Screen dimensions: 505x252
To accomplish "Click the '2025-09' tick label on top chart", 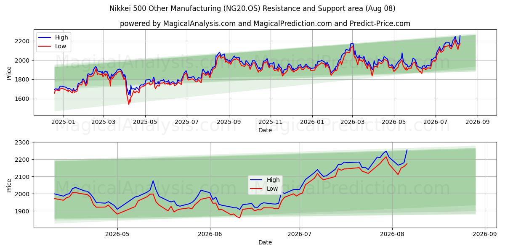I will click(x=229, y=122).
